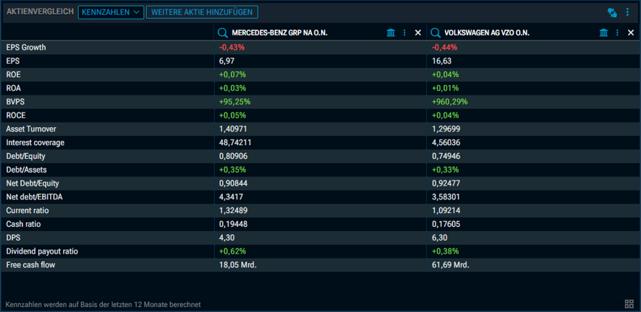Image resolution: width=641 pixels, height=312 pixels.
Task: Click Volkswagen Asset Turnover value 1,29699
Action: [446, 129]
